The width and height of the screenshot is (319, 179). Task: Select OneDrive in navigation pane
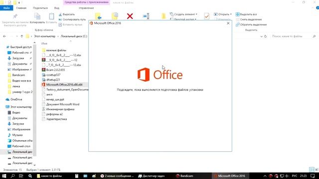pyautogui.click(x=14, y=99)
